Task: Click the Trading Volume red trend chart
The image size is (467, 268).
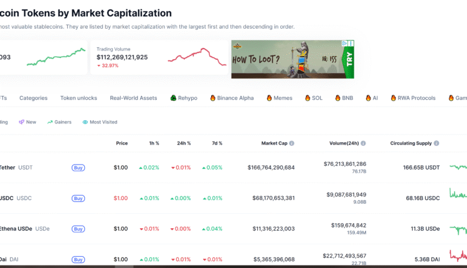Action: coord(197,57)
